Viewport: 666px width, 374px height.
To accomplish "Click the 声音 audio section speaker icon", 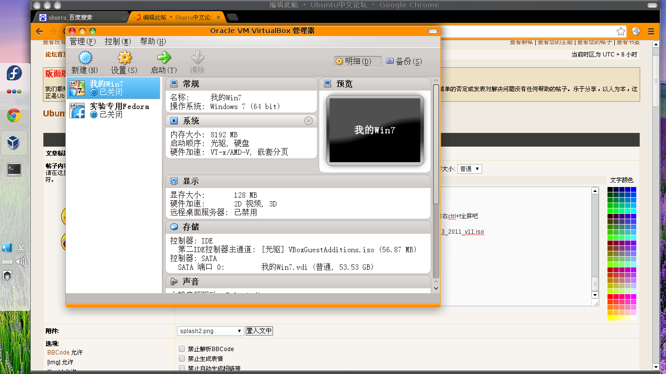I will tap(174, 281).
